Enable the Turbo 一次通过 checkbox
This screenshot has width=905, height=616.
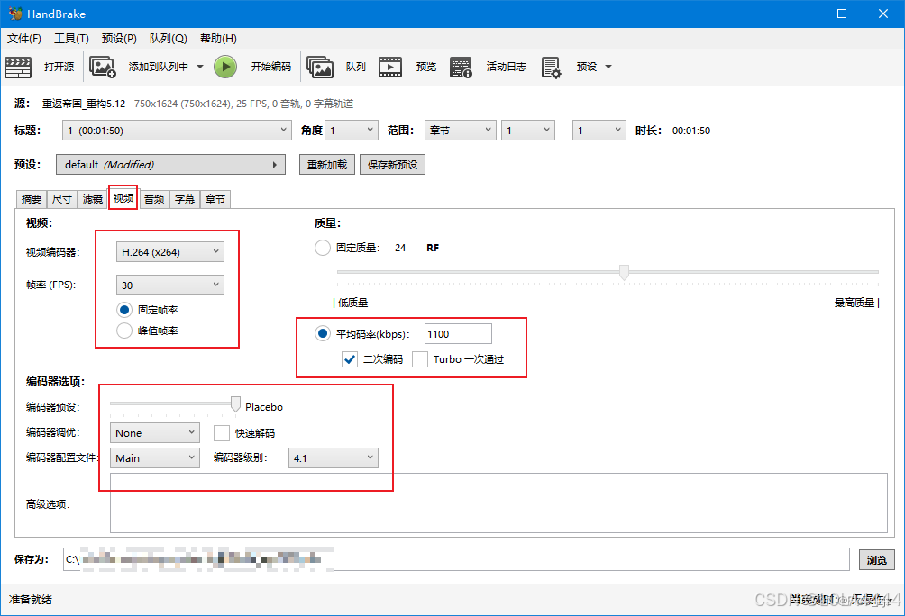[420, 359]
